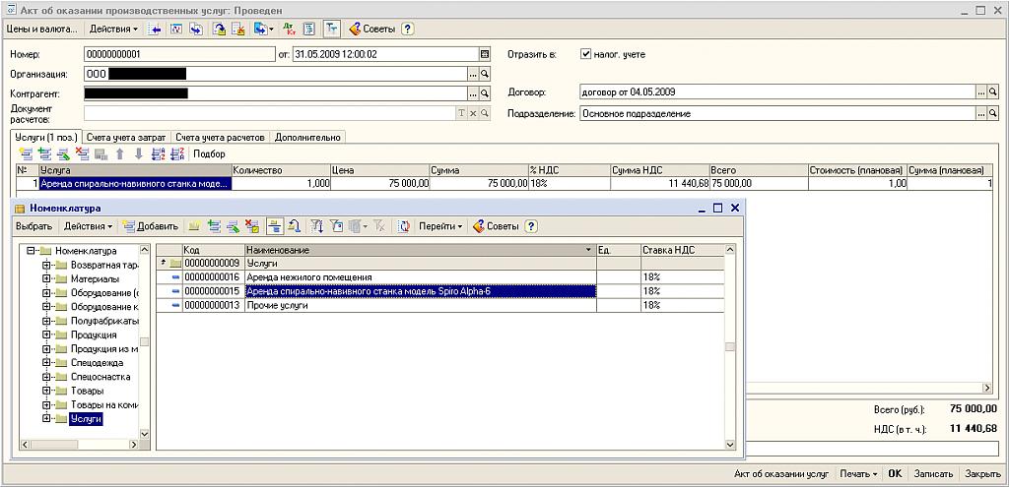Click delete row icon in Услуги table toolbar
The height and width of the screenshot is (487, 1009).
[82, 153]
